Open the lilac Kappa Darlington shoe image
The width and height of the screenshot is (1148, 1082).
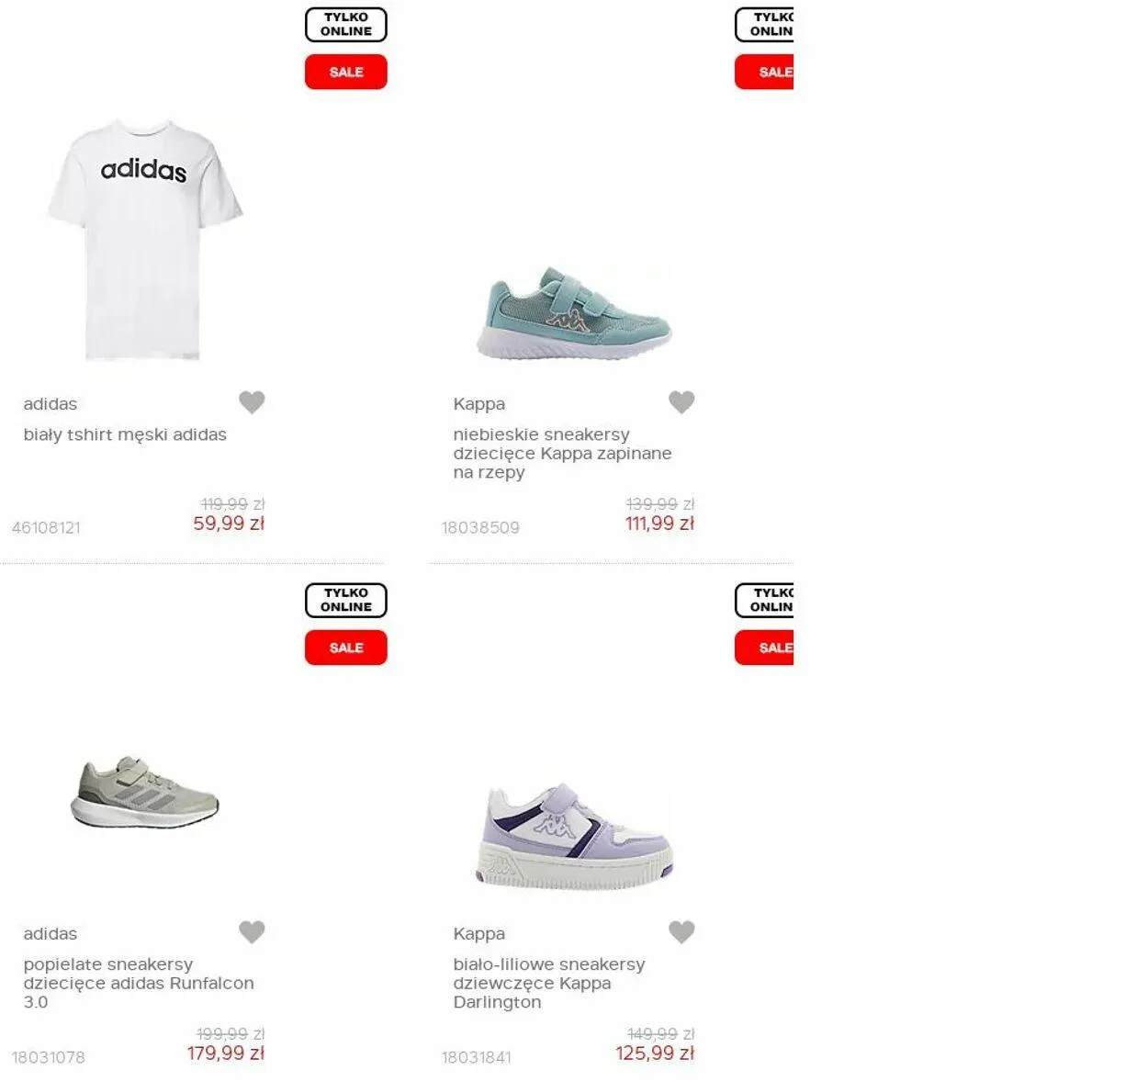pyautogui.click(x=574, y=834)
